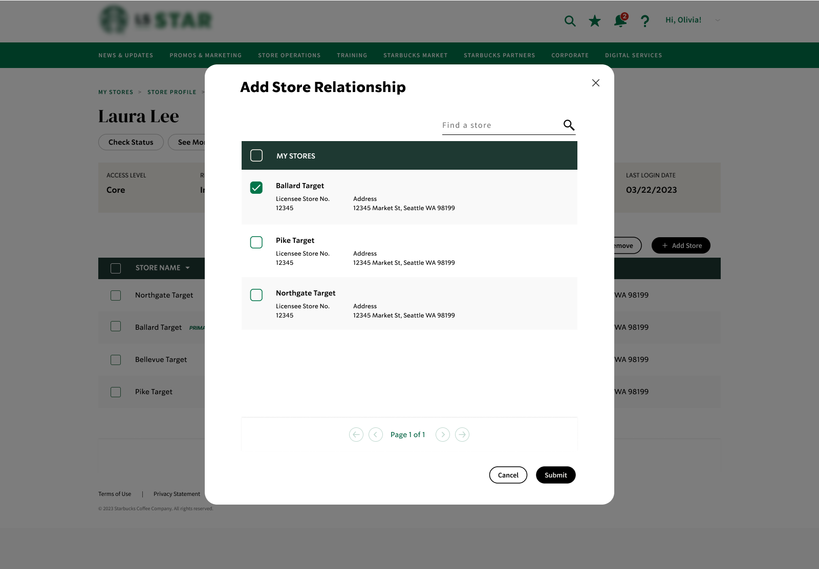This screenshot has height=569, width=819.
Task: Go to next page chevron in pagination
Action: click(x=443, y=435)
